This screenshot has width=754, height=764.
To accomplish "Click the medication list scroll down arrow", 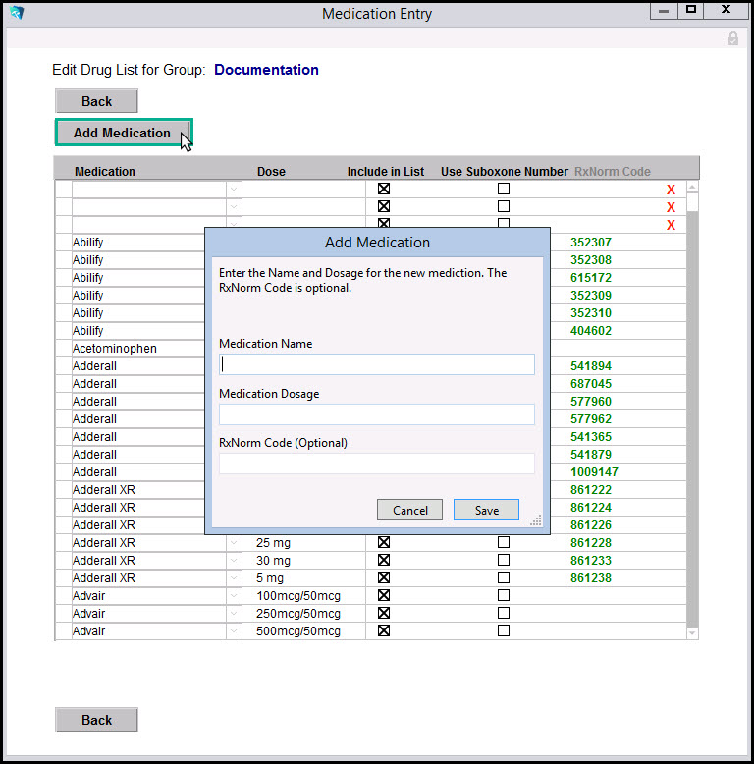I will 692,633.
